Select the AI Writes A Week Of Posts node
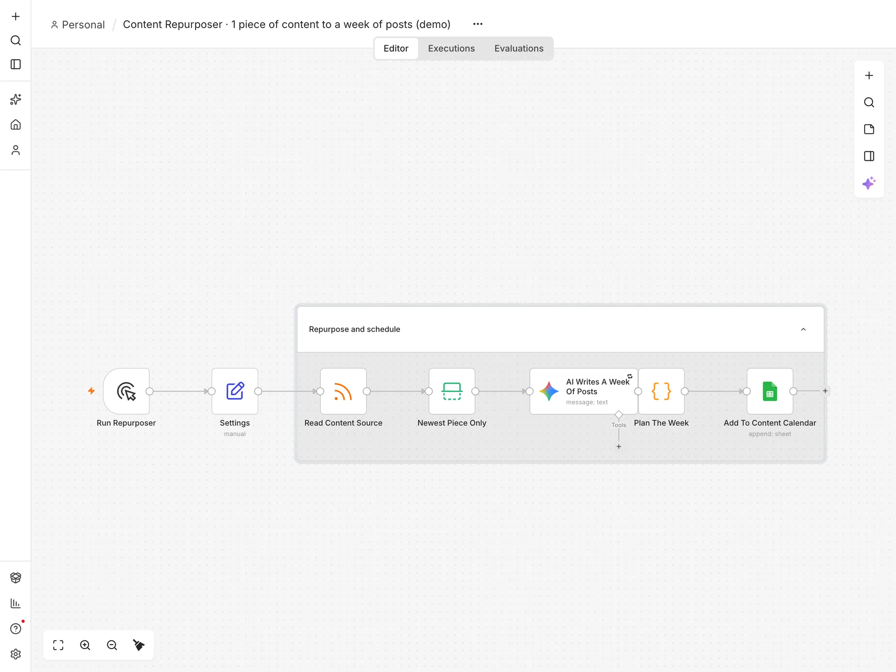The height and width of the screenshot is (672, 896). (584, 391)
